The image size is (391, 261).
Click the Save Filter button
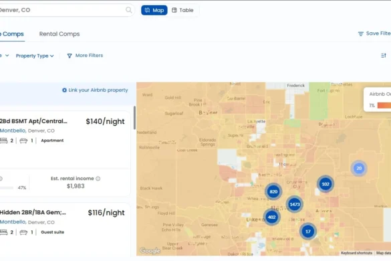(374, 33)
